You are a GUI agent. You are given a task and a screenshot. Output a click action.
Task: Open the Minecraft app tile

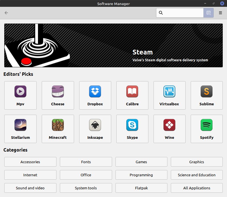[x=58, y=129]
